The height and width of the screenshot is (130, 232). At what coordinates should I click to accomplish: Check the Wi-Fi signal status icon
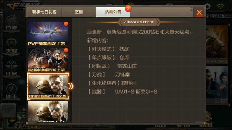point(220,6)
